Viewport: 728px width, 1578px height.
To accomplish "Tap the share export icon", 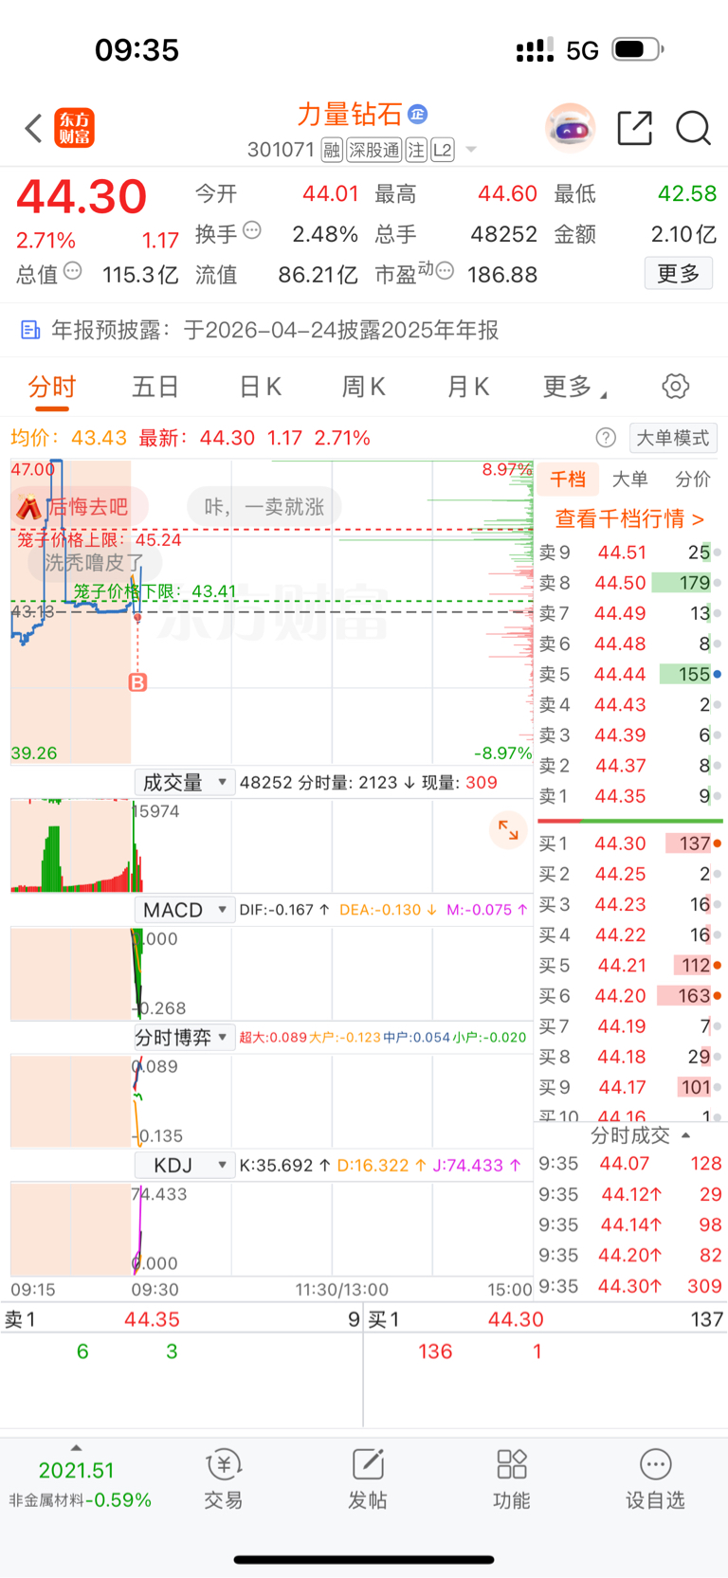I will tap(634, 128).
